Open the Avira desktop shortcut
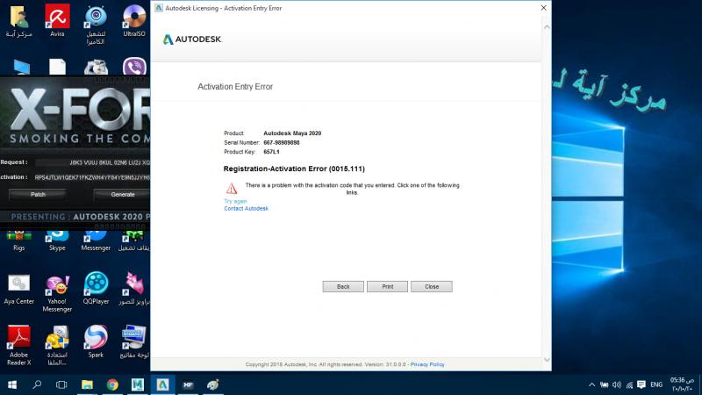Image resolution: width=702 pixels, height=395 pixels. click(x=57, y=20)
